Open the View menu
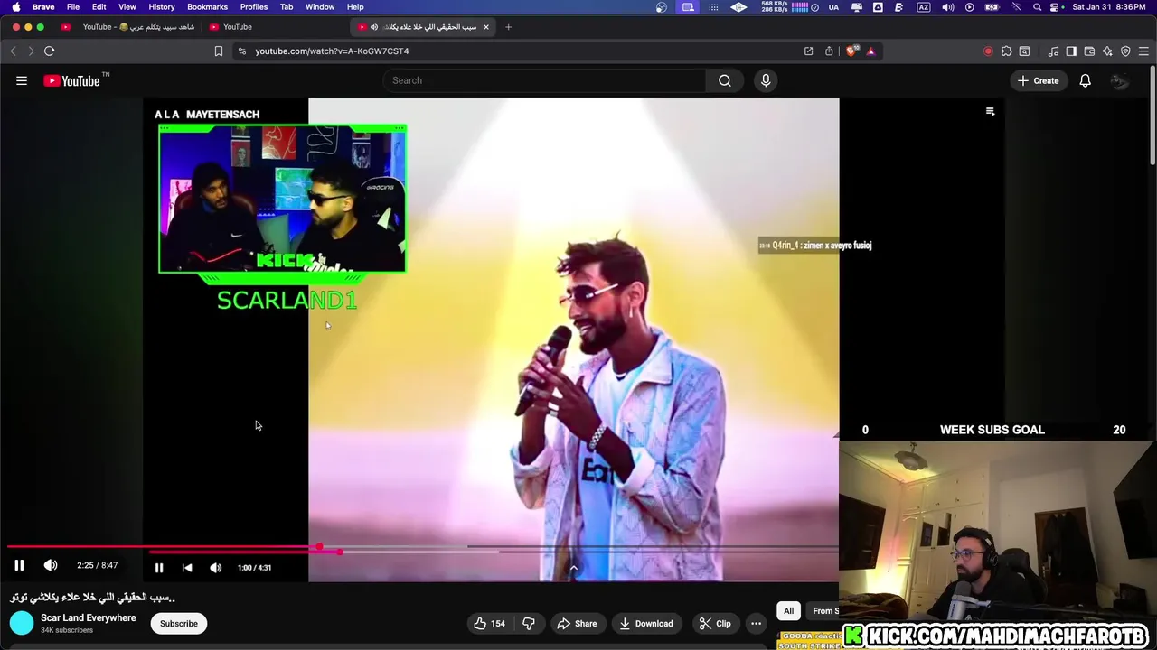Viewport: 1157px width, 650px height. 127,7
